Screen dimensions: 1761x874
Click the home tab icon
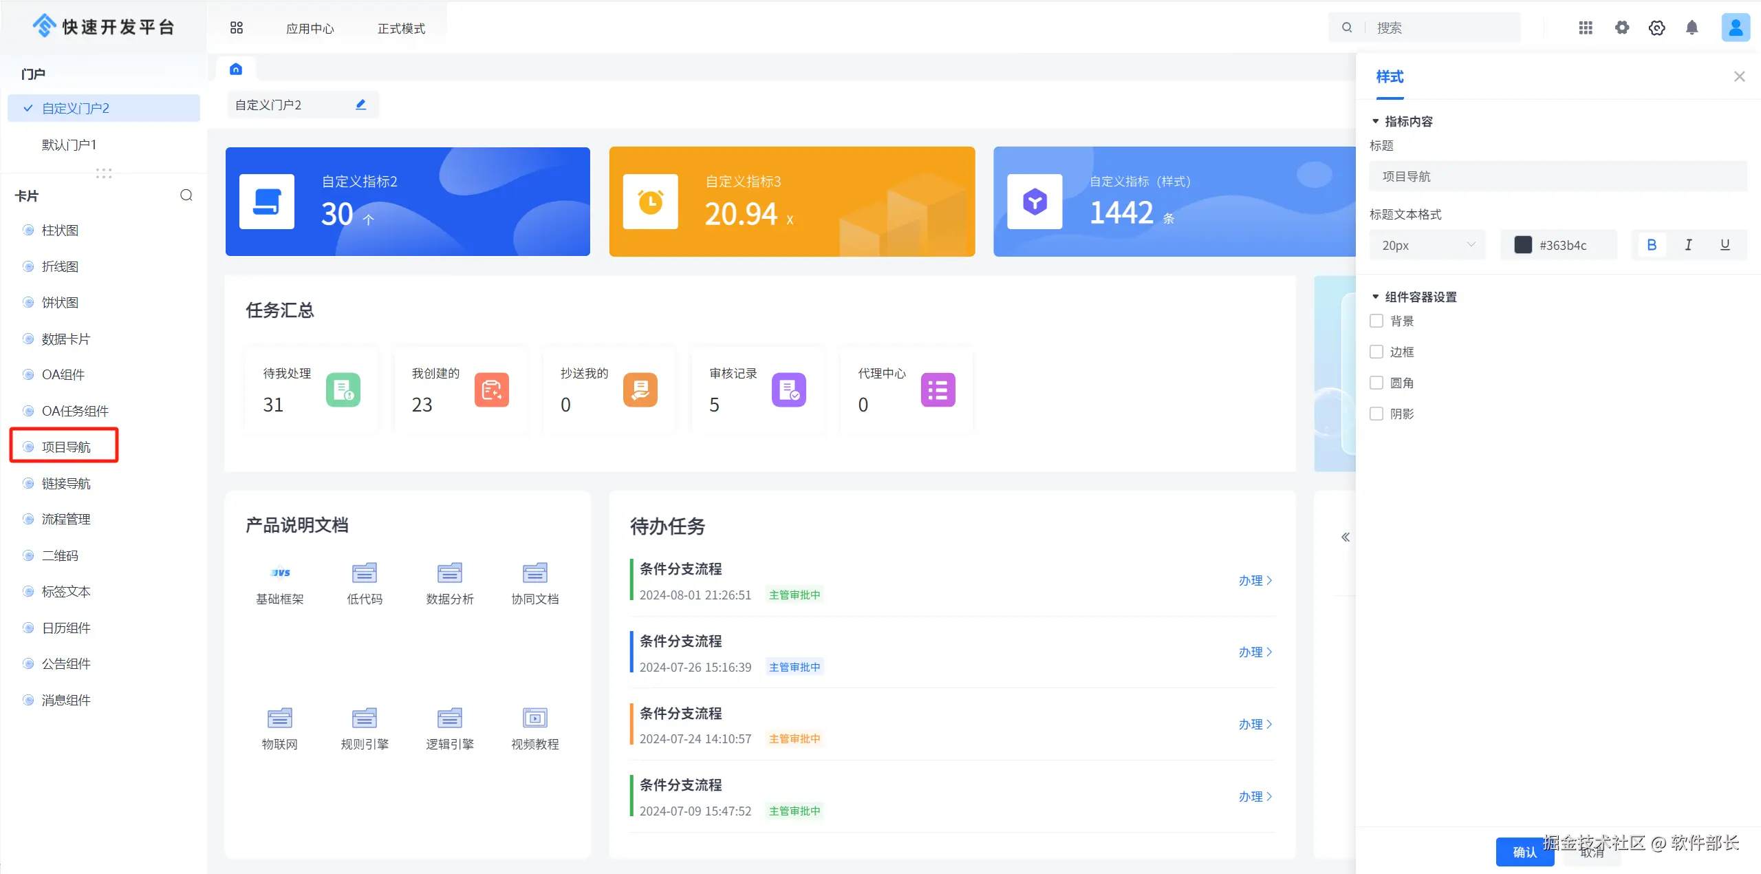tap(236, 69)
